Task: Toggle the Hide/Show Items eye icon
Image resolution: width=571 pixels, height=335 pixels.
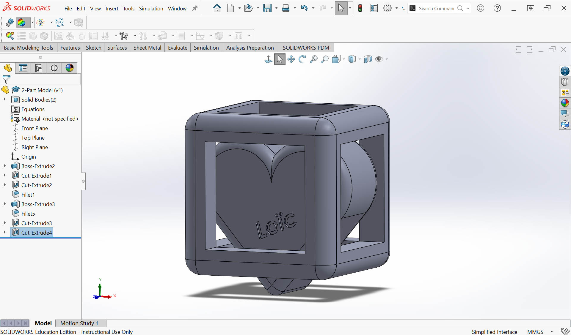Action: 379,59
